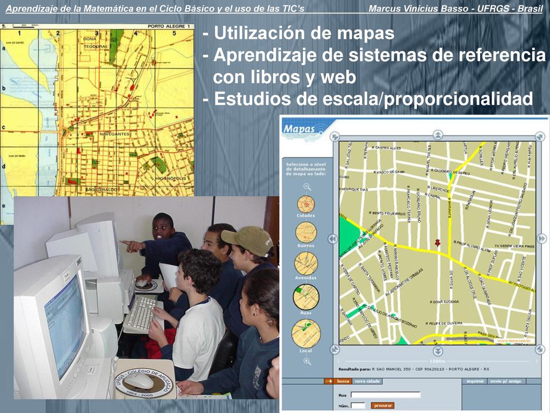
Task: Select the Bairros detail level circle
Action: pos(306,232)
